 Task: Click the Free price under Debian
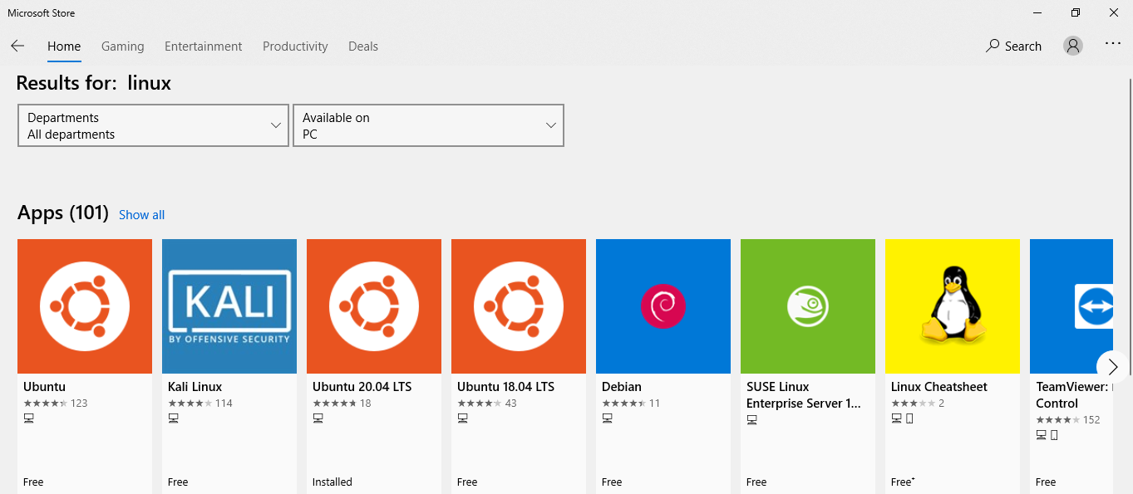click(x=612, y=482)
